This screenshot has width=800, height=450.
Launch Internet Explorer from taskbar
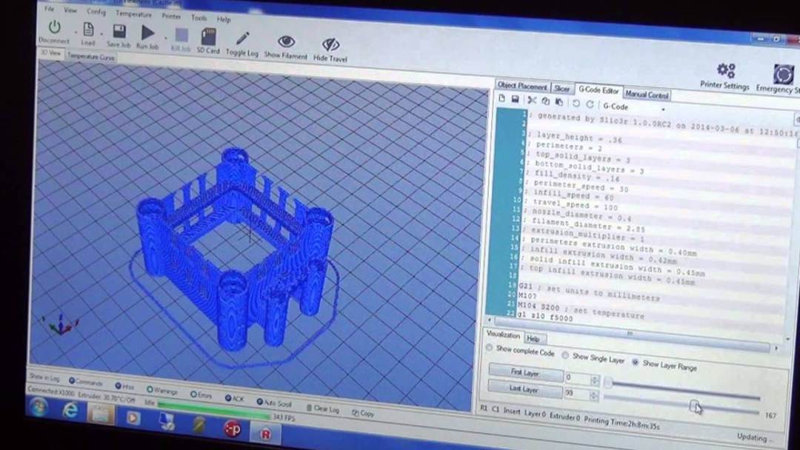[x=70, y=411]
